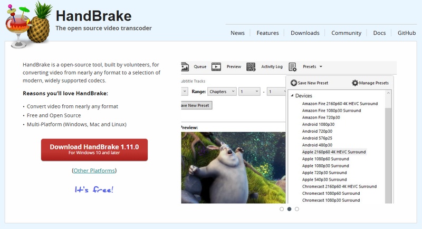Select the third carousel slide dot

coord(297,209)
